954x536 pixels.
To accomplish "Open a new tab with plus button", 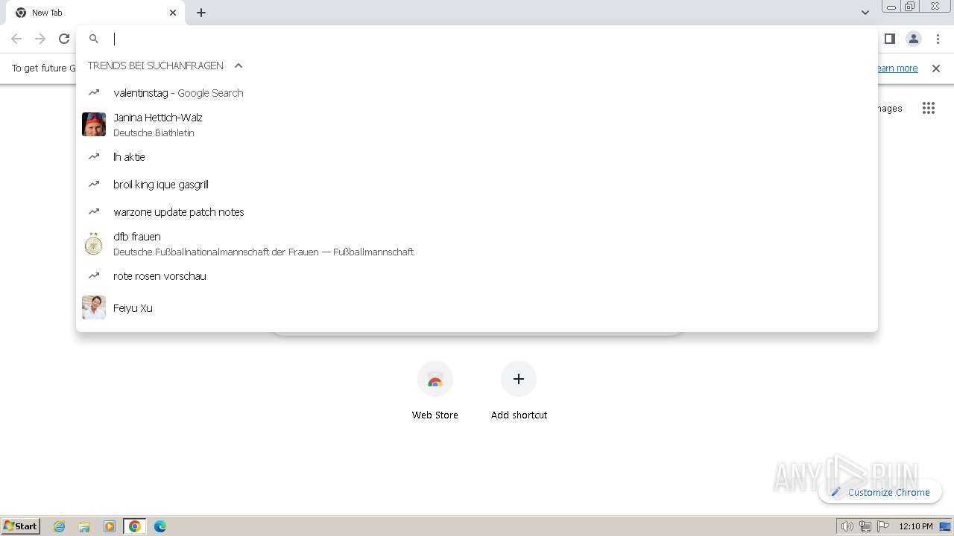I will click(201, 13).
